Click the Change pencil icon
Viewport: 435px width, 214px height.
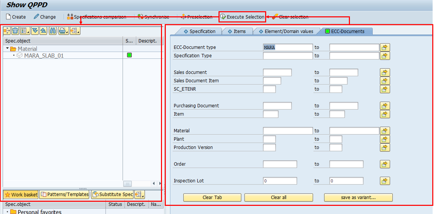(x=36, y=17)
